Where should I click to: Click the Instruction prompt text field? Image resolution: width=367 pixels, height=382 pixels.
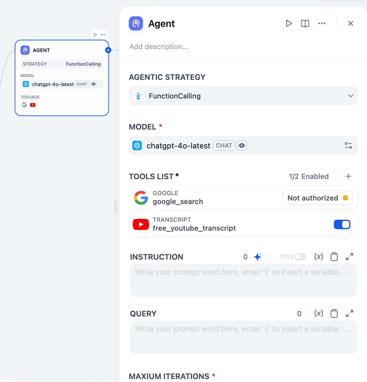pos(243,280)
